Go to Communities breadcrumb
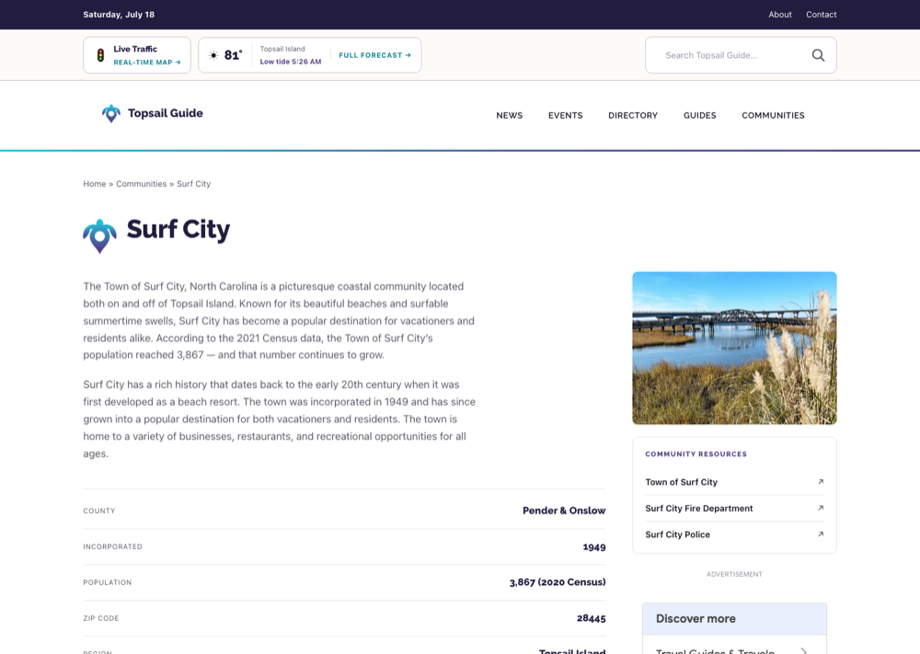 [142, 184]
